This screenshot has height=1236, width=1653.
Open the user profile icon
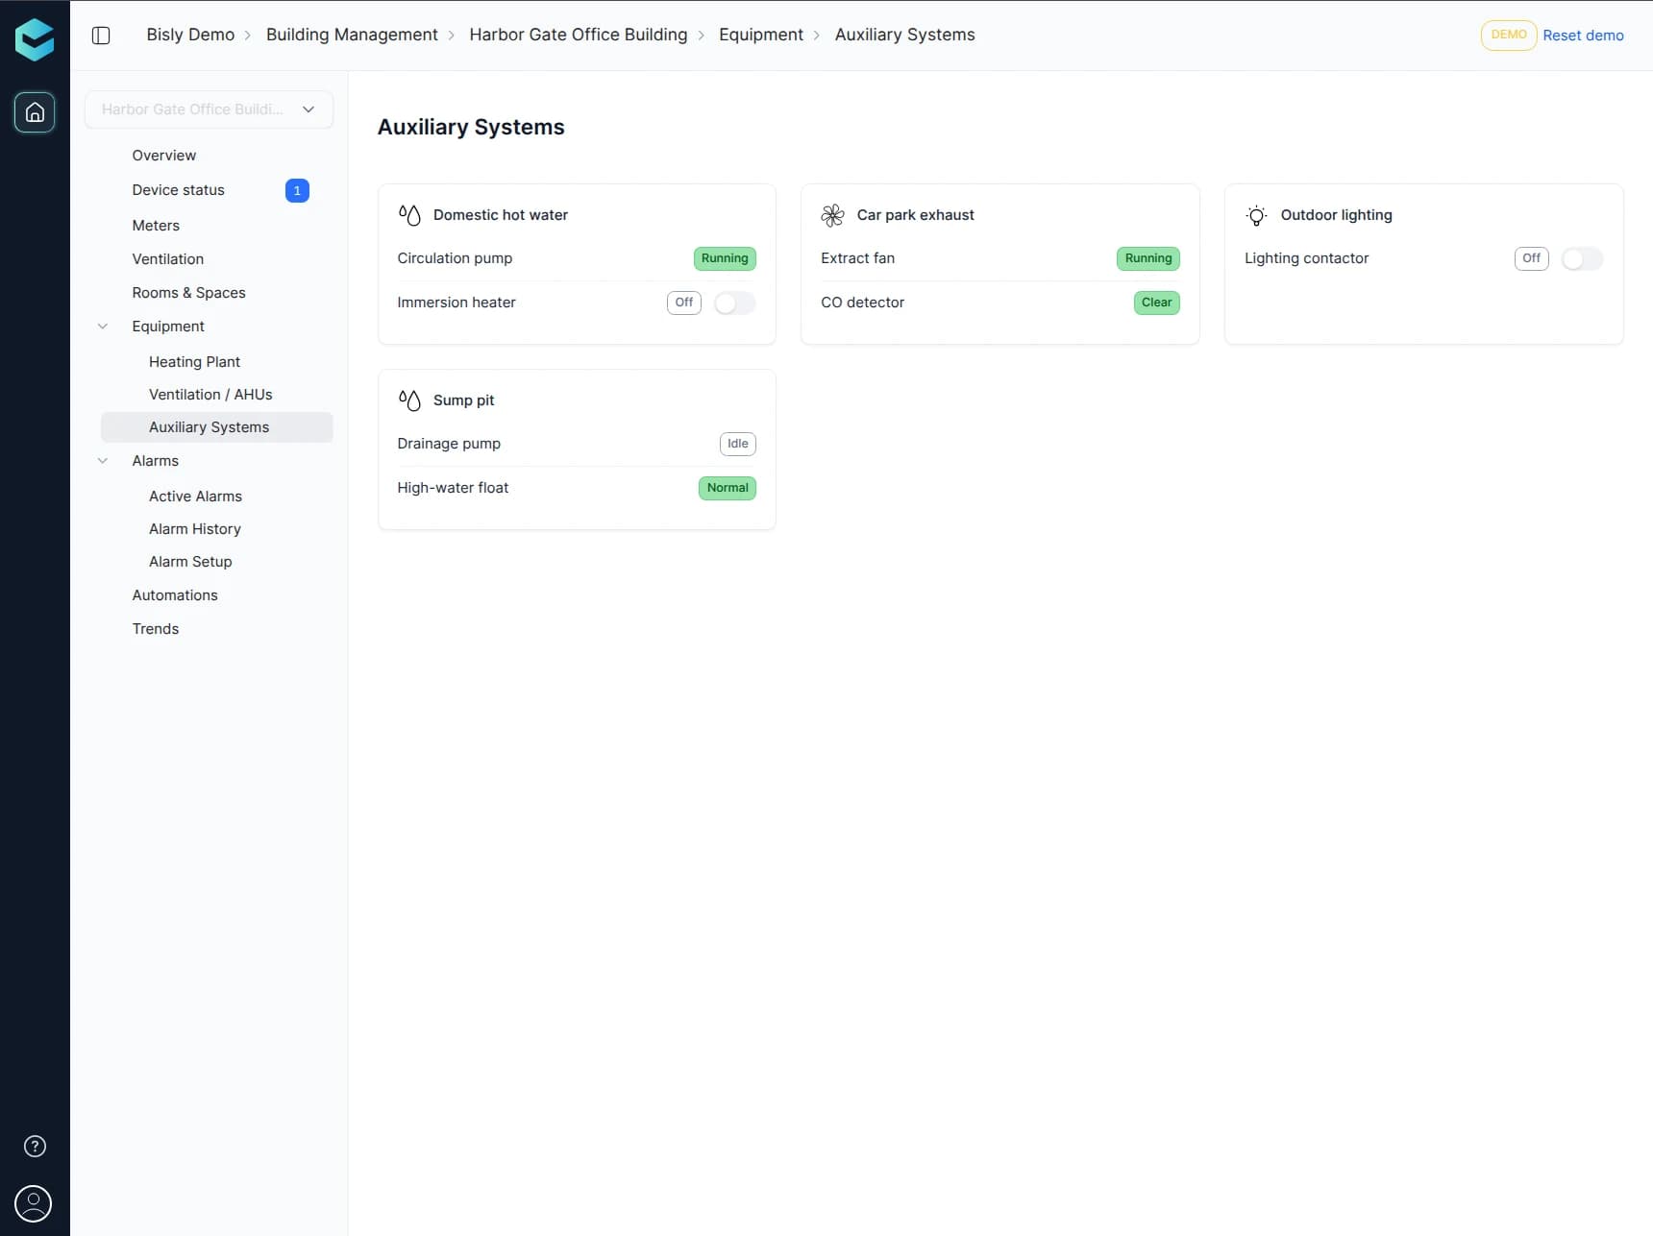pos(34,1203)
